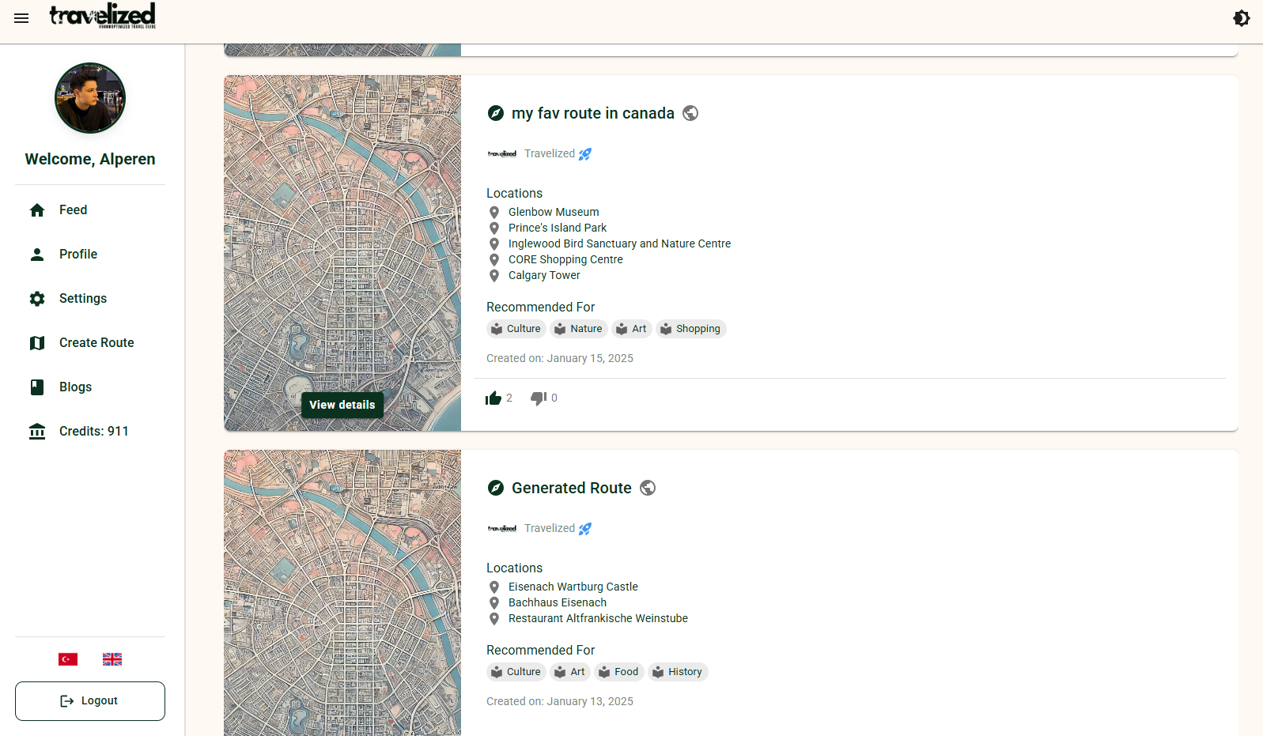Screen dimensions: 1263x736
Task: Click 'Created on: January 15, 2025' text
Action: (560, 358)
